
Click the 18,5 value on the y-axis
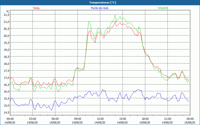[x=6, y=57]
